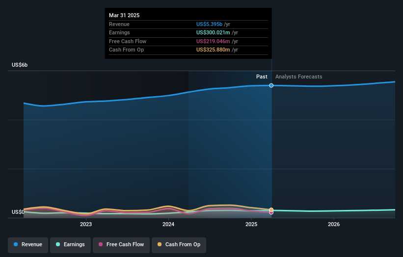Click the Mar 31 2025 tooltip date
403x257 pixels.
tap(124, 15)
